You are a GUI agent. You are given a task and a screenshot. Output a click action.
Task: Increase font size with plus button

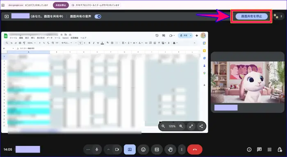click(x=84, y=43)
